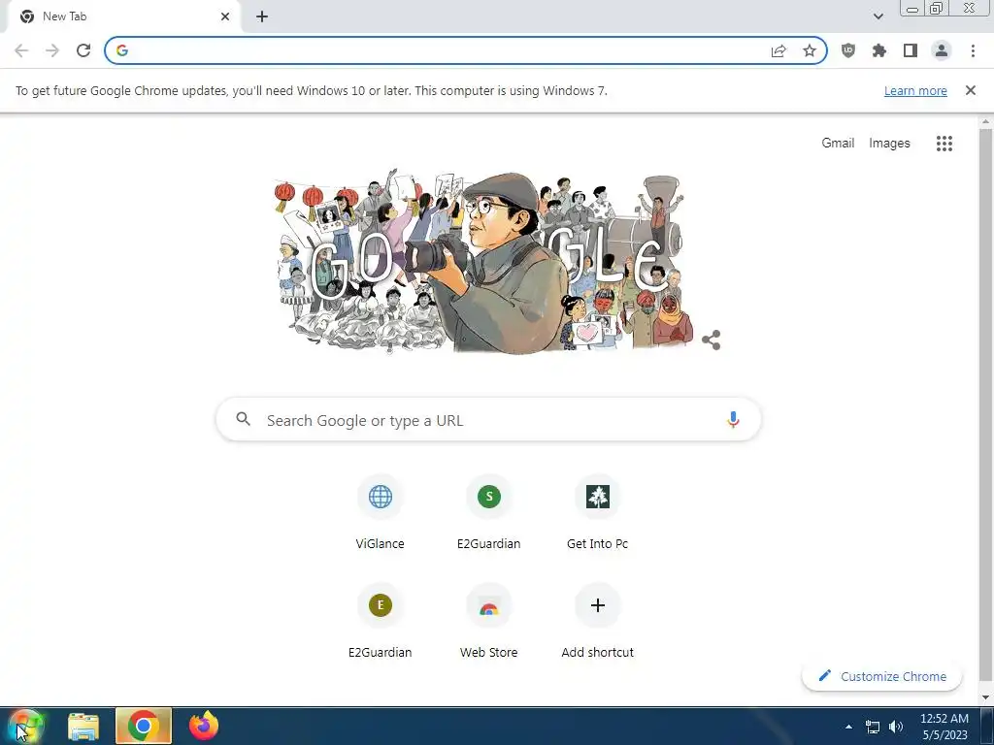The image size is (994, 745).
Task: Open the Chrome three-dot menu
Action: (973, 50)
